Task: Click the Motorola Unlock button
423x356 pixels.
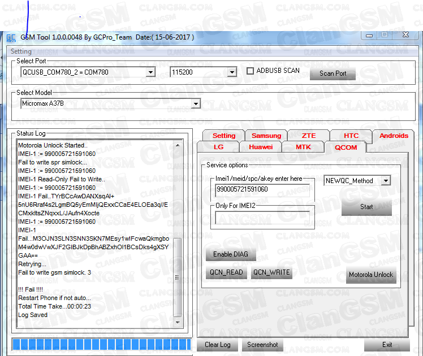Action: click(x=371, y=275)
